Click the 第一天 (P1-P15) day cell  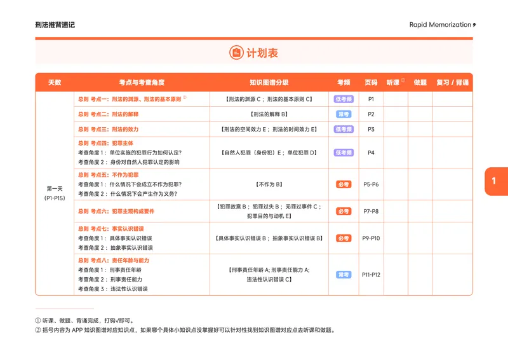click(55, 193)
